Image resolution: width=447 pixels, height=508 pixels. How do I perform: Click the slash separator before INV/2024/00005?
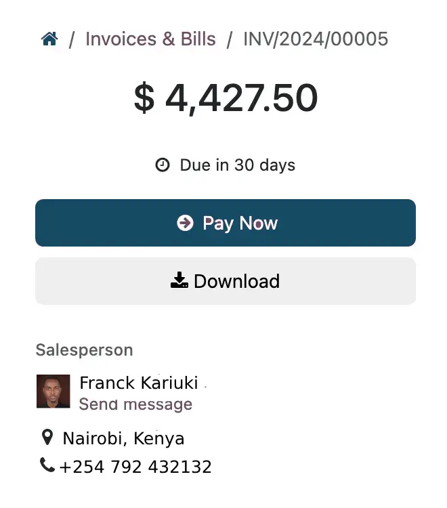coord(230,39)
